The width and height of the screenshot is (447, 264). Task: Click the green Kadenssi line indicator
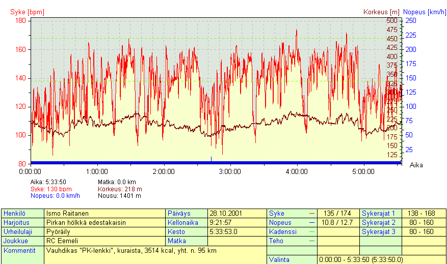311,232
